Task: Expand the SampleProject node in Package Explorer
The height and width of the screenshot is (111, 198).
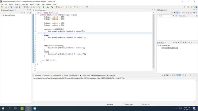Action: tap(2, 15)
